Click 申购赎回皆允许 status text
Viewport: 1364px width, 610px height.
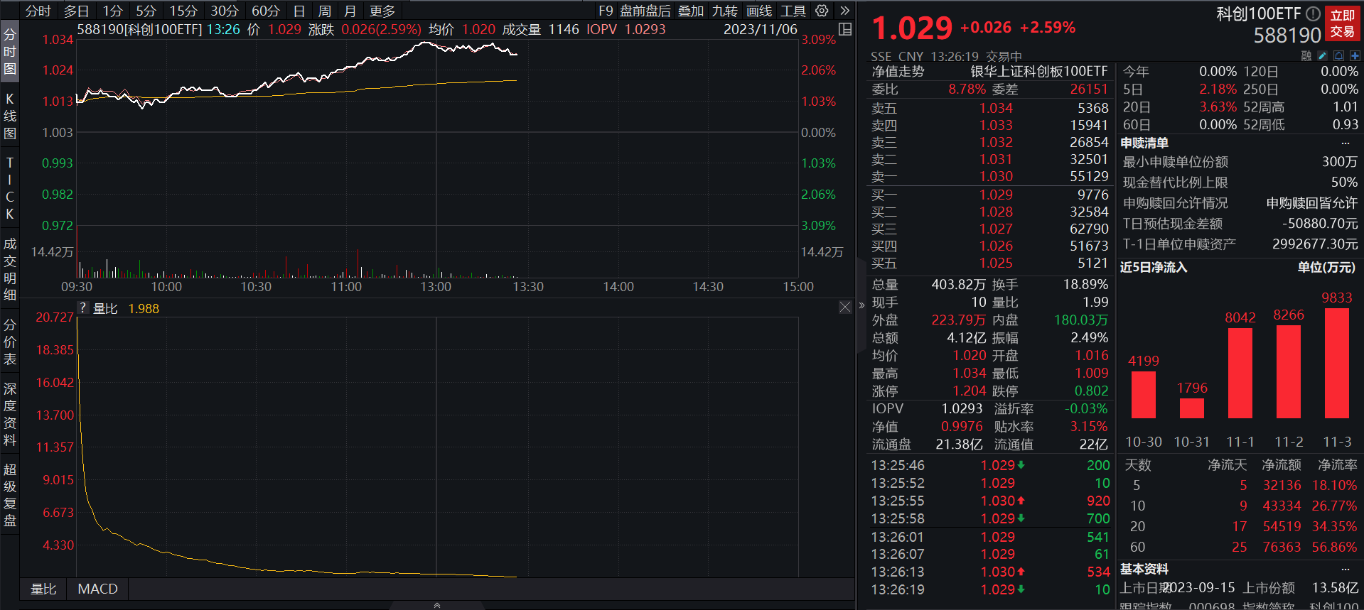(x=1311, y=203)
